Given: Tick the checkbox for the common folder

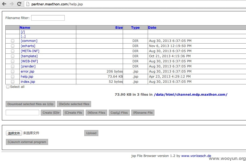Looking at the screenshot, I should pos(13,41).
